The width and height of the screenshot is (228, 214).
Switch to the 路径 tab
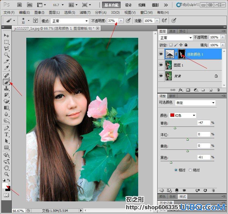pyautogui.click(x=182, y=31)
